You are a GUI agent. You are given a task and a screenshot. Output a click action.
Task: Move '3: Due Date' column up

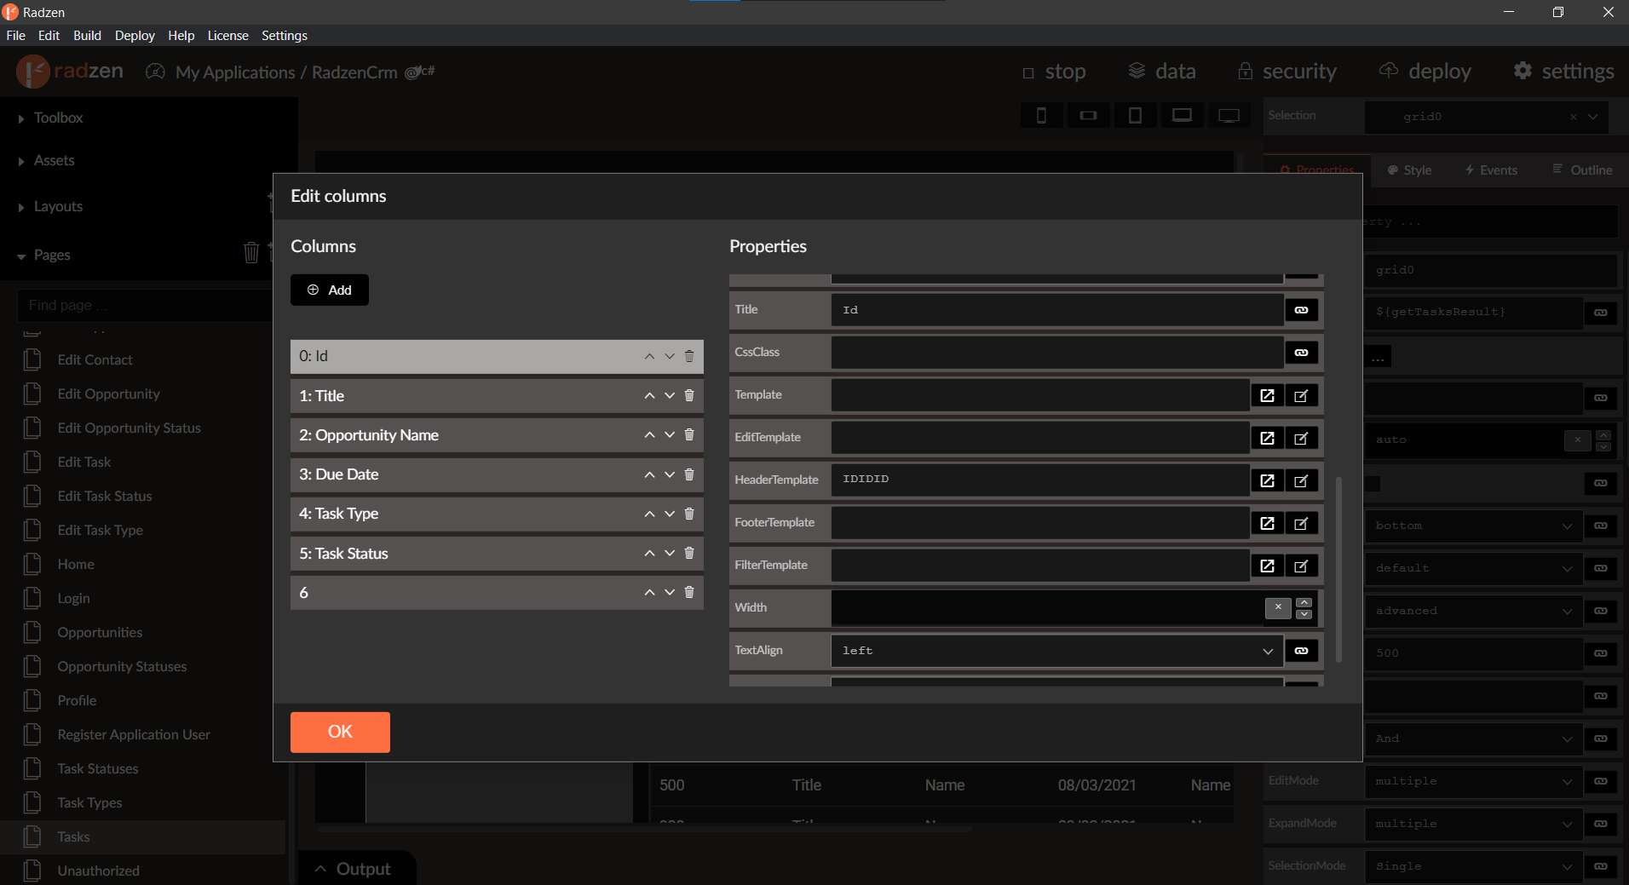(x=649, y=474)
